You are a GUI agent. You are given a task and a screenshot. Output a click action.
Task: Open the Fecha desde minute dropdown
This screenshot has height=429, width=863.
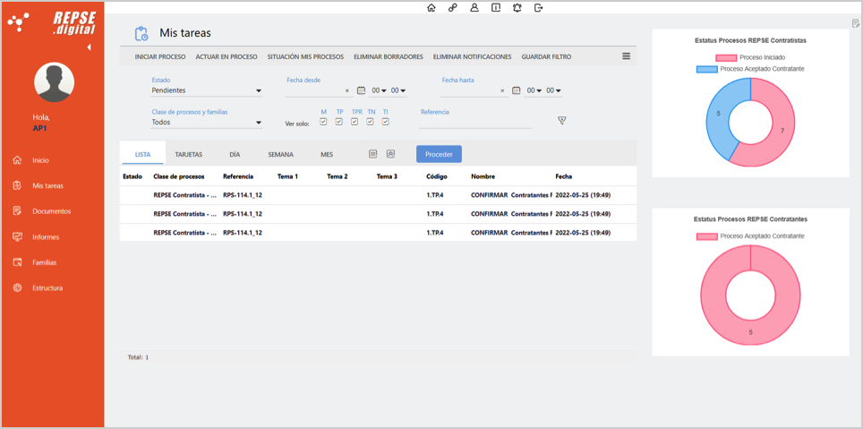(x=398, y=90)
